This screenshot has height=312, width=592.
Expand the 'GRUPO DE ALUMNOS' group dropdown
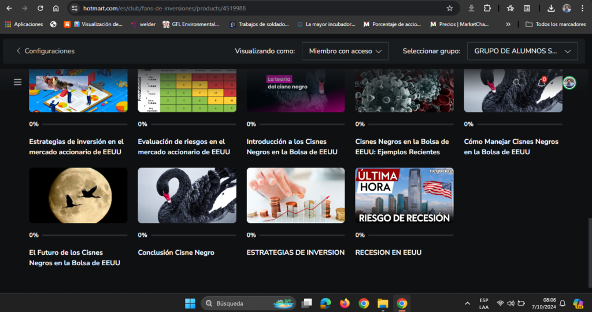click(522, 51)
